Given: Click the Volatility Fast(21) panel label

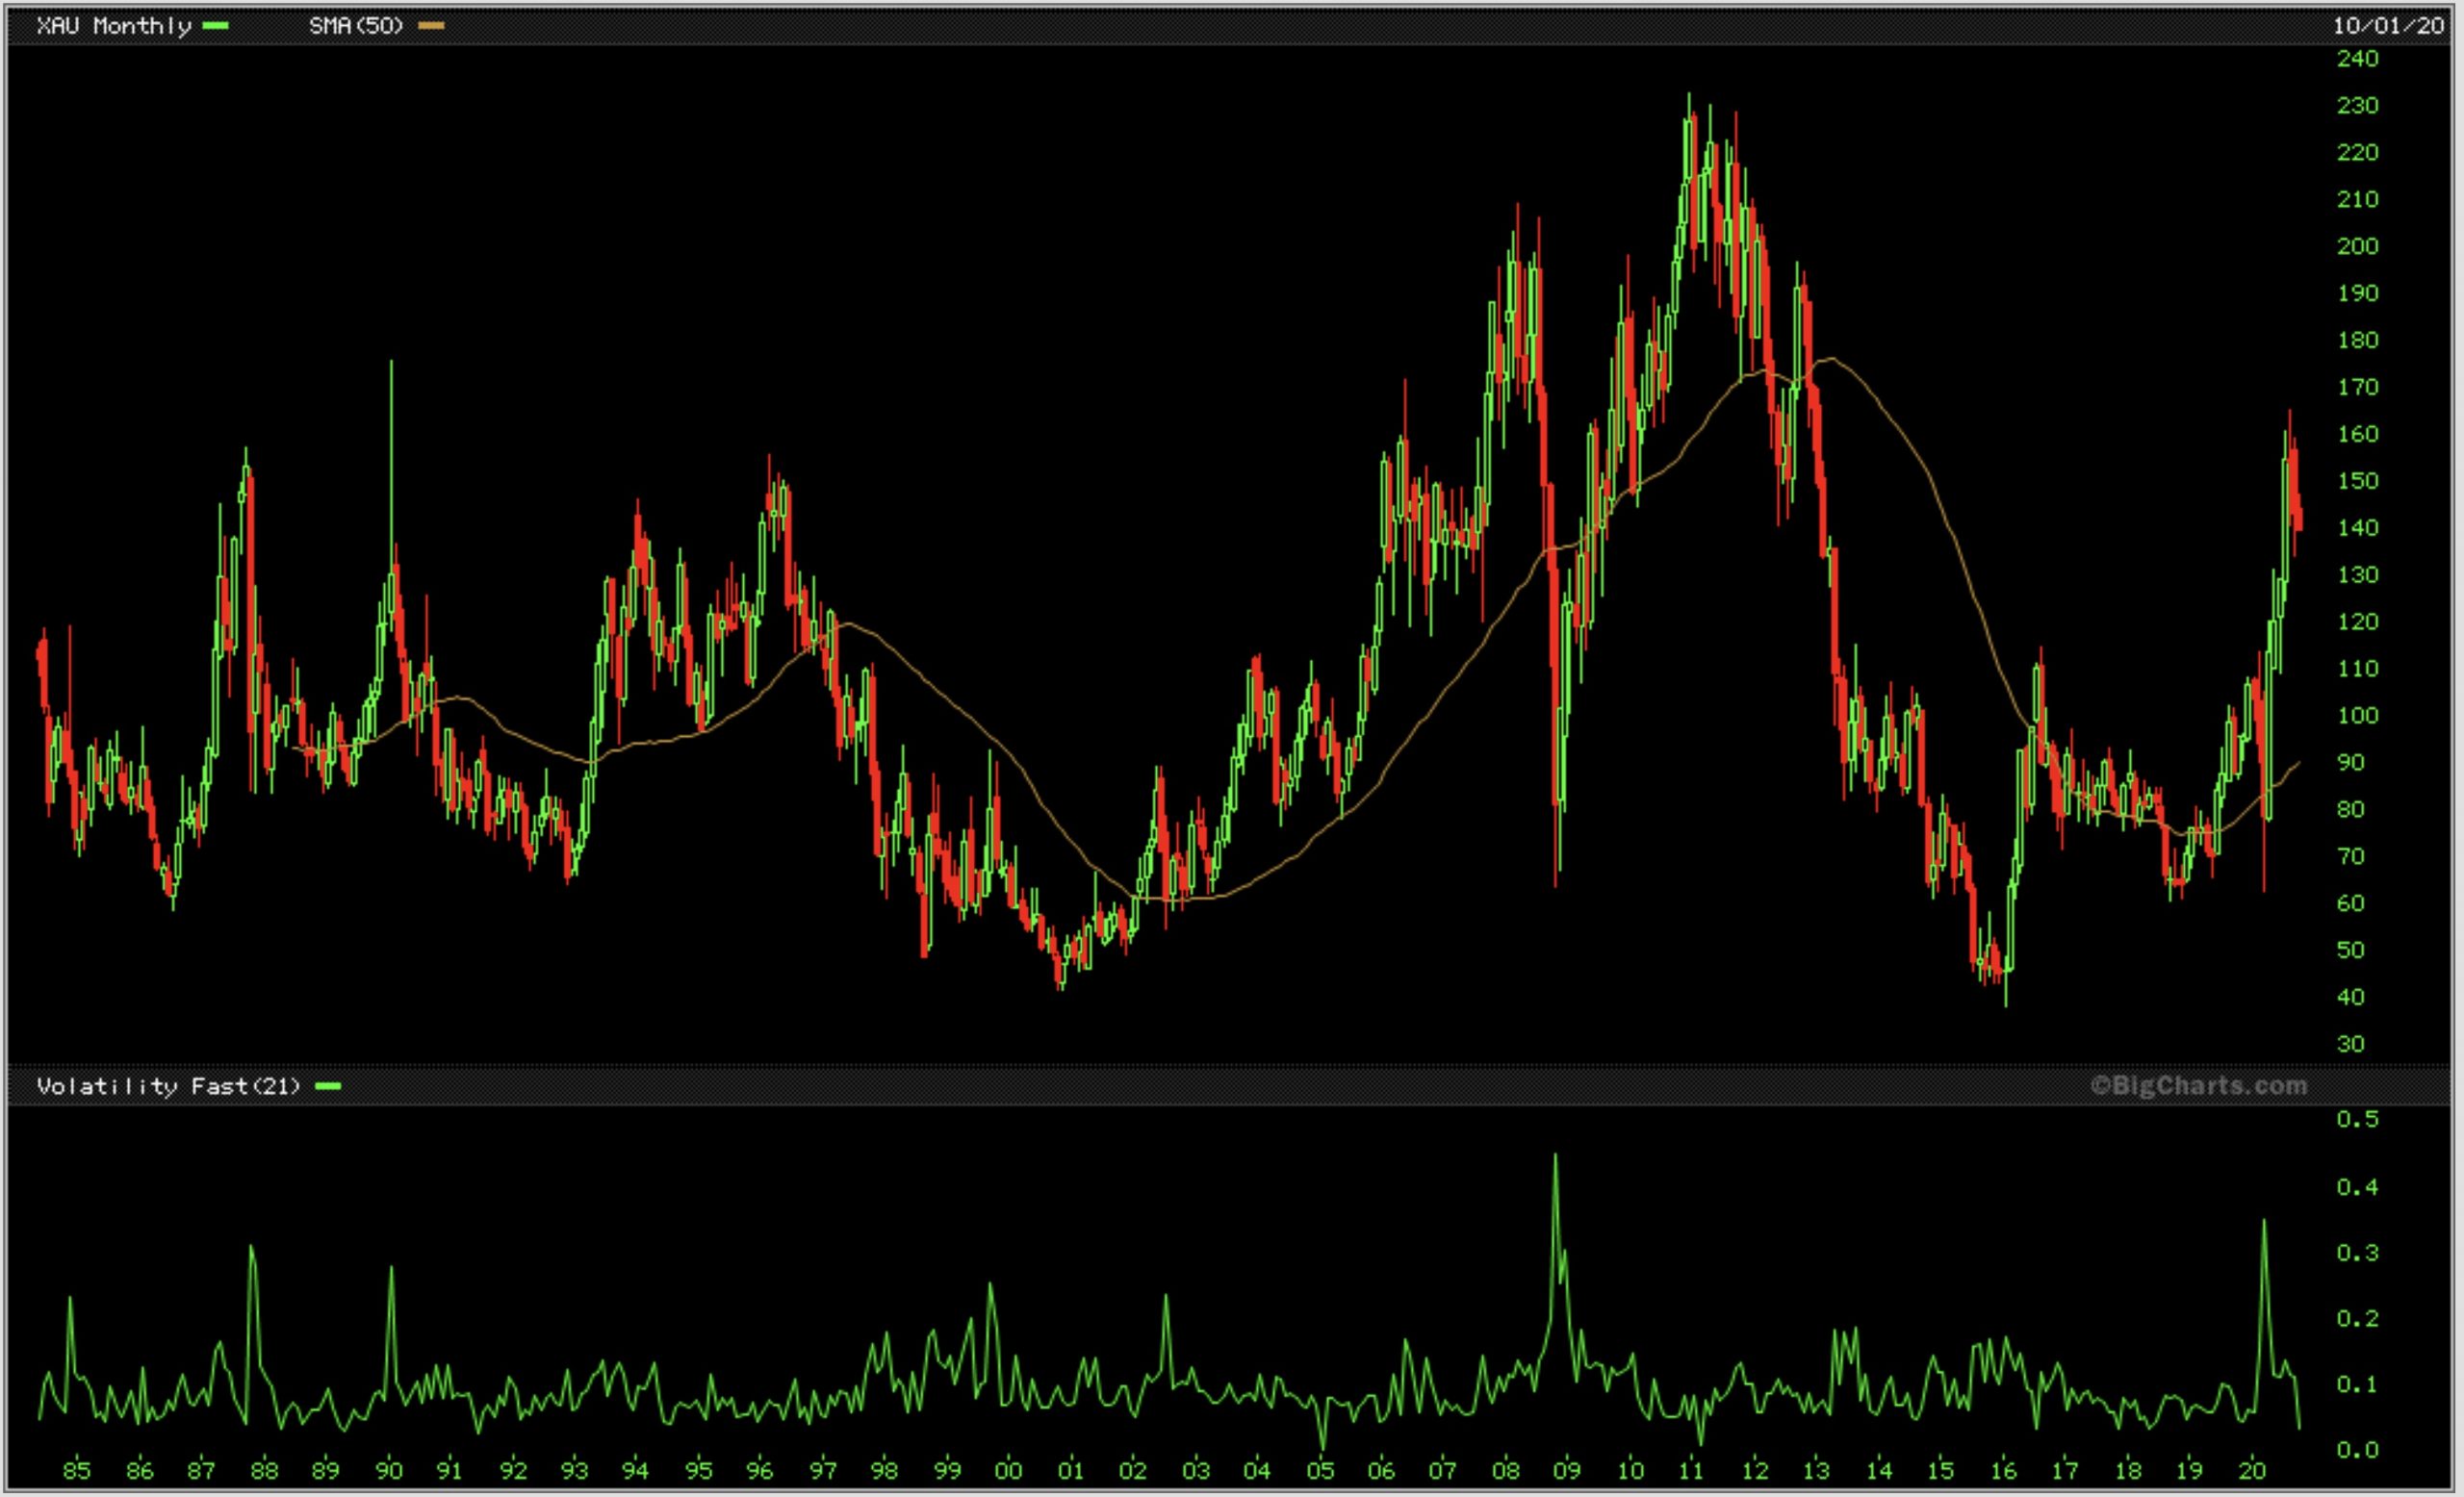Looking at the screenshot, I should 168,1086.
